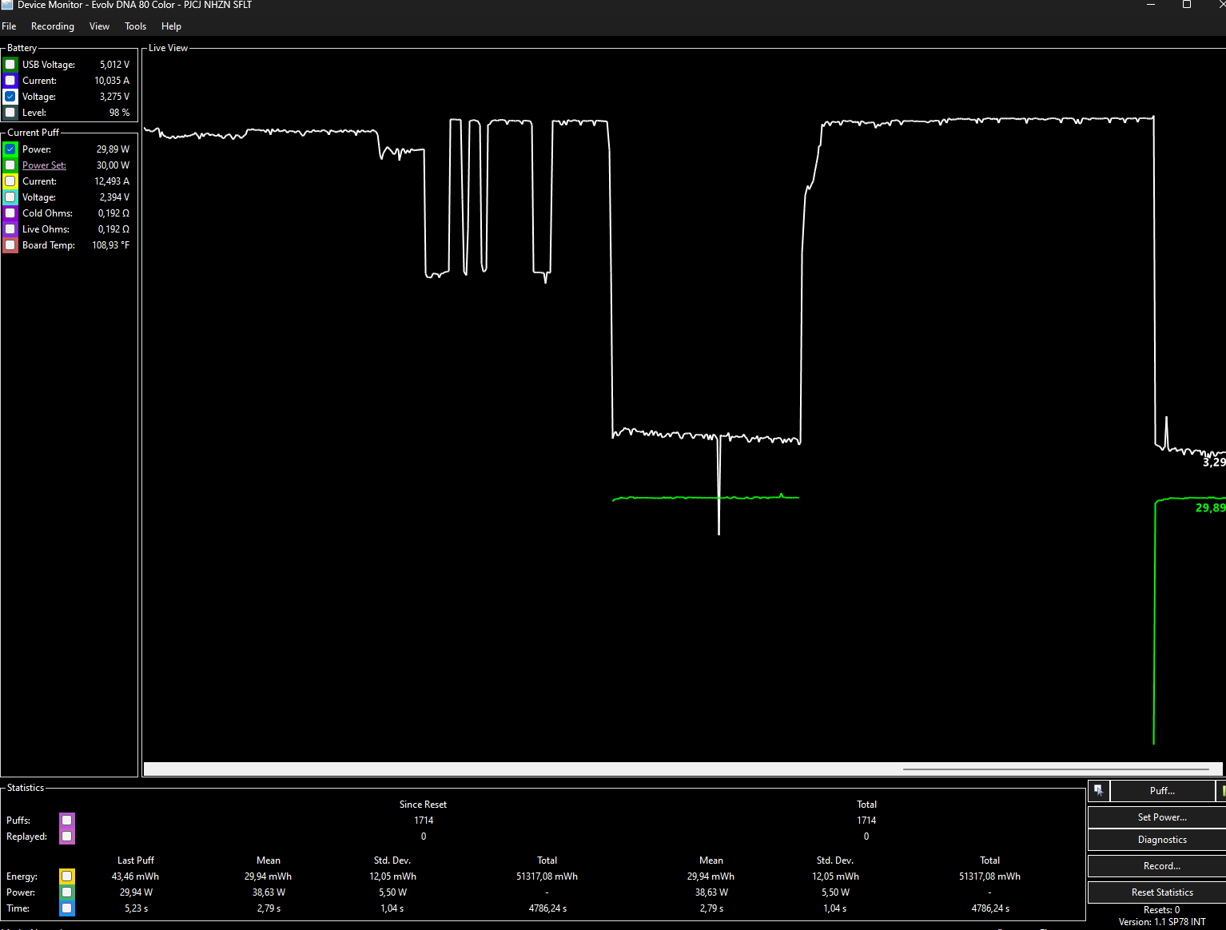
Task: Uncheck the Battery Voltage checkbox
Action: coord(10,97)
